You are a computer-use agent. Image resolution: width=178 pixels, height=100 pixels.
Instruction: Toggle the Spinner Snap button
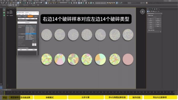[55, 3]
